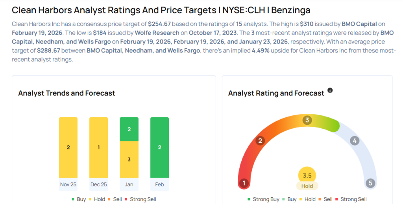This screenshot has width=403, height=204.
Task: Click gauge marker number 4
Action: click(x=355, y=140)
